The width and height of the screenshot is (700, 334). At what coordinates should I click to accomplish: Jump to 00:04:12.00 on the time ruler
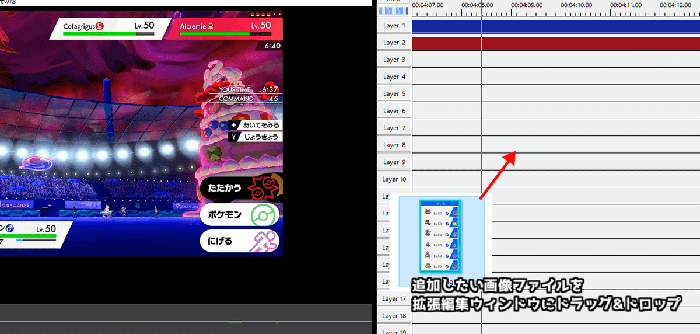pyautogui.click(x=675, y=5)
